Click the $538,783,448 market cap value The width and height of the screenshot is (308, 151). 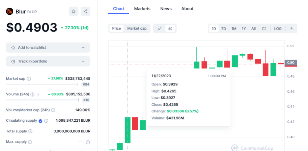(x=78, y=78)
